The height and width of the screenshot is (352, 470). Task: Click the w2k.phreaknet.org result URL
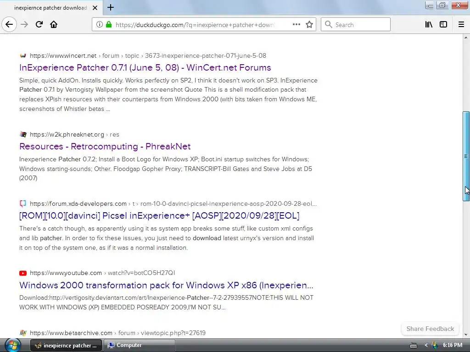point(74,135)
